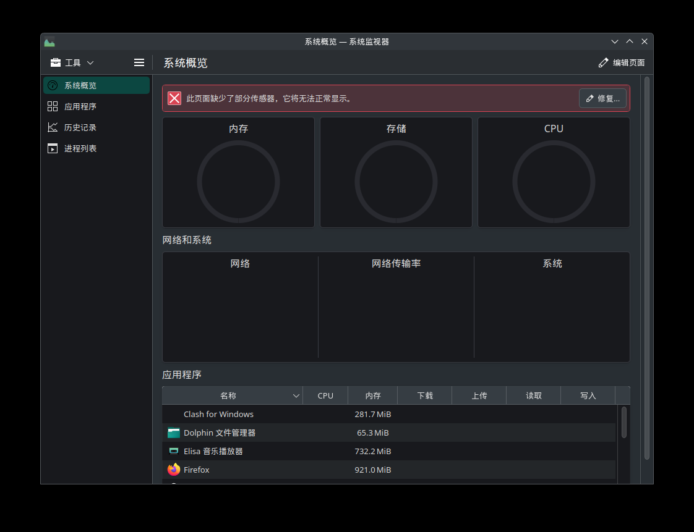
Task: Go to 进程列表 page
Action: pos(96,148)
